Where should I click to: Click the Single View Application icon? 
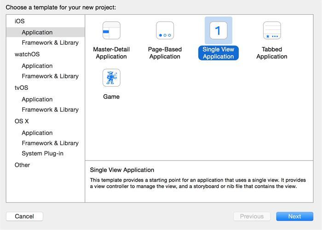point(218,30)
